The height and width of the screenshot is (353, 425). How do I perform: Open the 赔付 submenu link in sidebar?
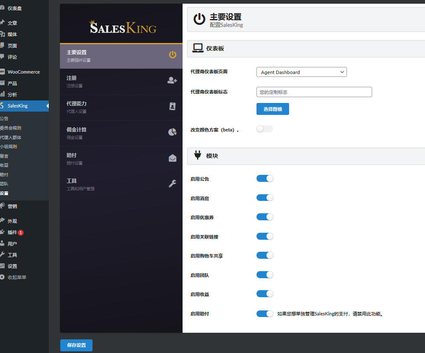(x=4, y=174)
